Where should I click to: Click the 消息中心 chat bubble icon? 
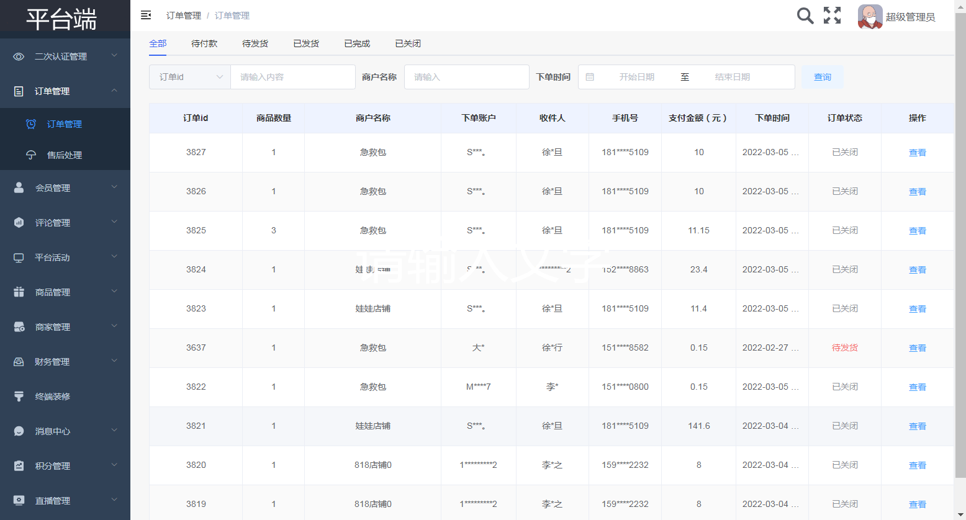[19, 431]
